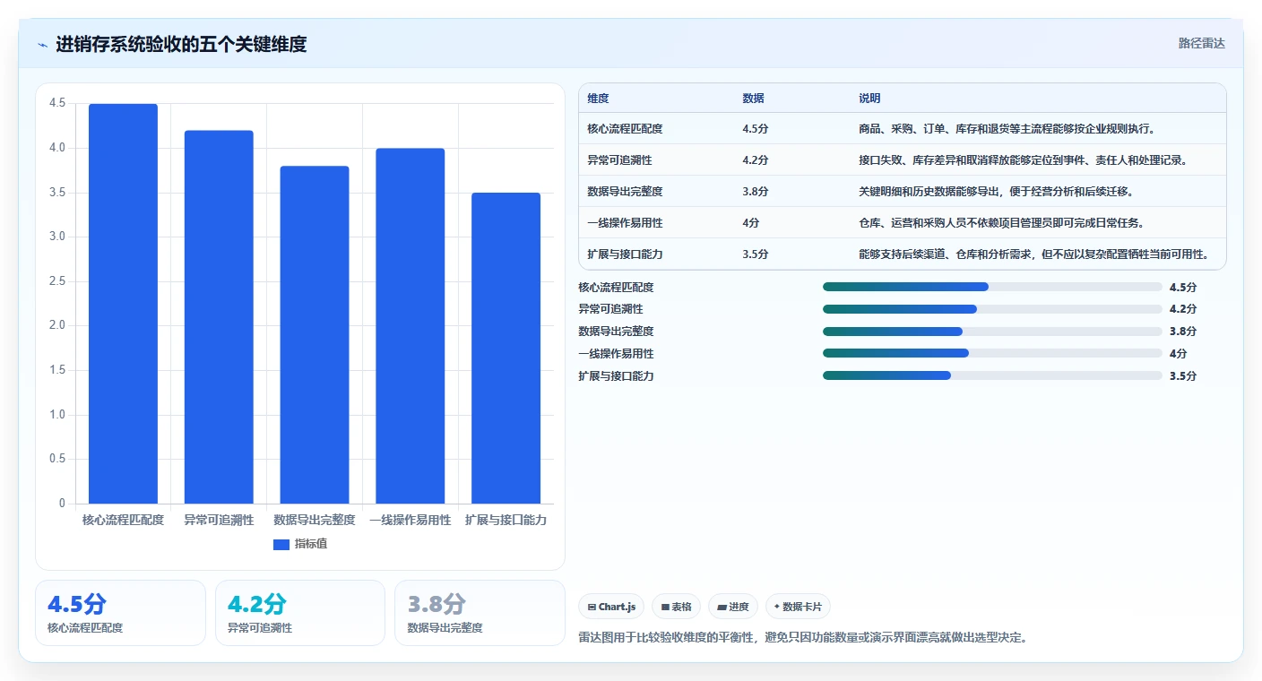The width and height of the screenshot is (1262, 681).
Task: Click the 4.2分 cell in the table
Action: (x=756, y=160)
